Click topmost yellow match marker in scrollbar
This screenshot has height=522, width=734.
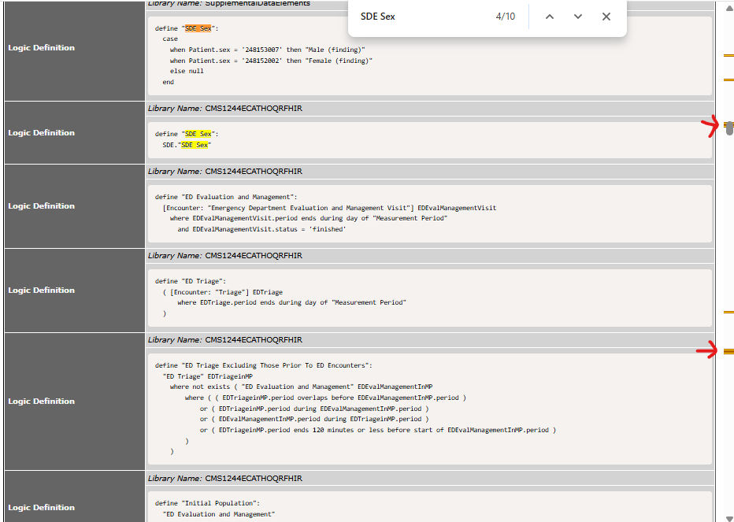point(728,55)
